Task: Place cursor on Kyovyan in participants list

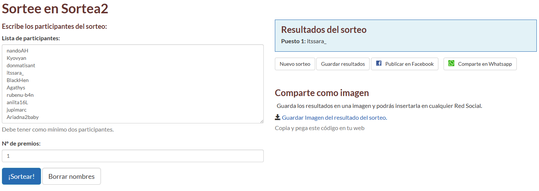Action: point(16,58)
